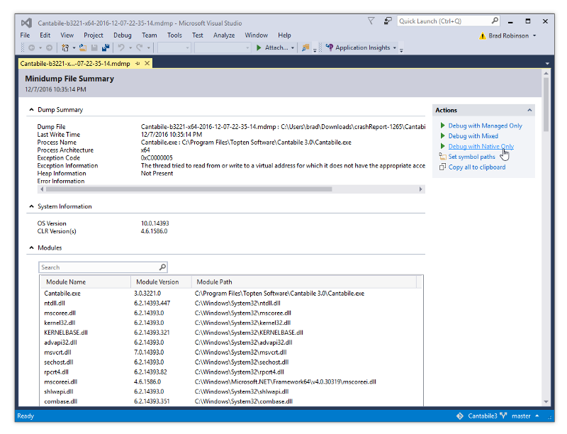Click the pin icon on the mdmp tab
The width and height of the screenshot is (567, 434).
(137, 64)
